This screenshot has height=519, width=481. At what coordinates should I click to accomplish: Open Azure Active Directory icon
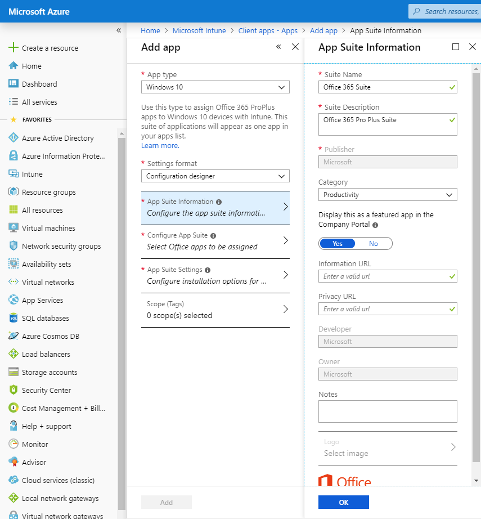(x=14, y=138)
